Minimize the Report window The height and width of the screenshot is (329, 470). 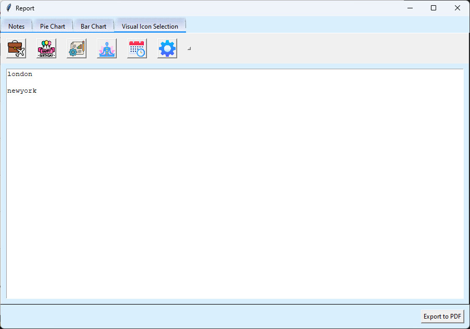click(x=410, y=8)
